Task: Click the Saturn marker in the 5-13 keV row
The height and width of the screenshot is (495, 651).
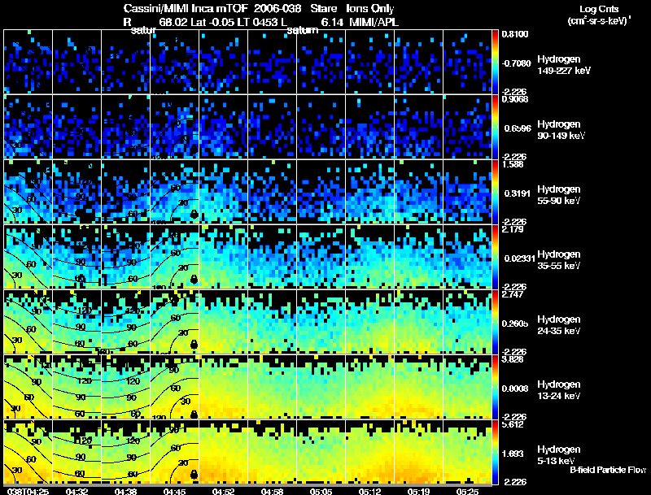Action: (x=194, y=473)
